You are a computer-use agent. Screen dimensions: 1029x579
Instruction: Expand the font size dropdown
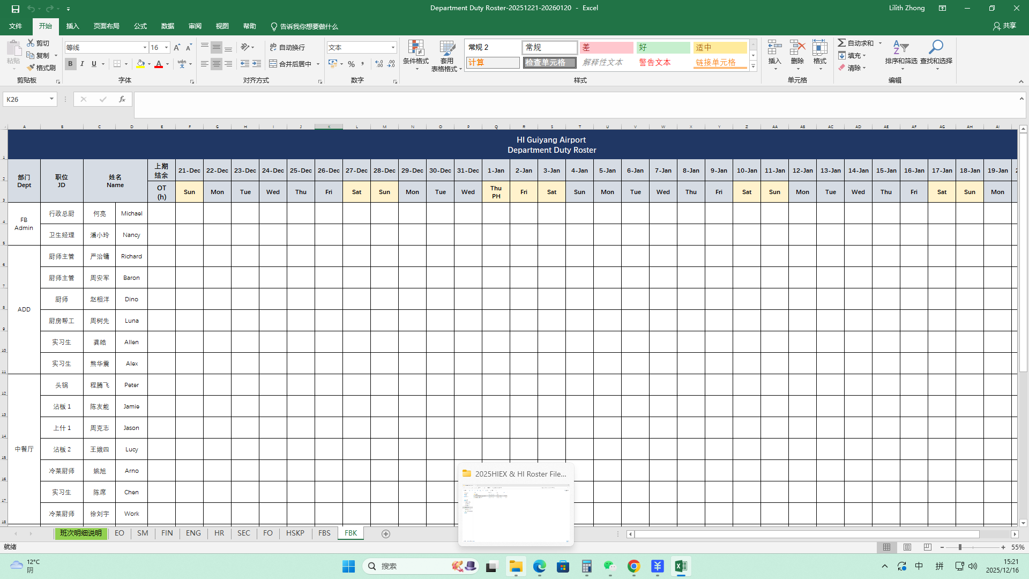(x=166, y=48)
